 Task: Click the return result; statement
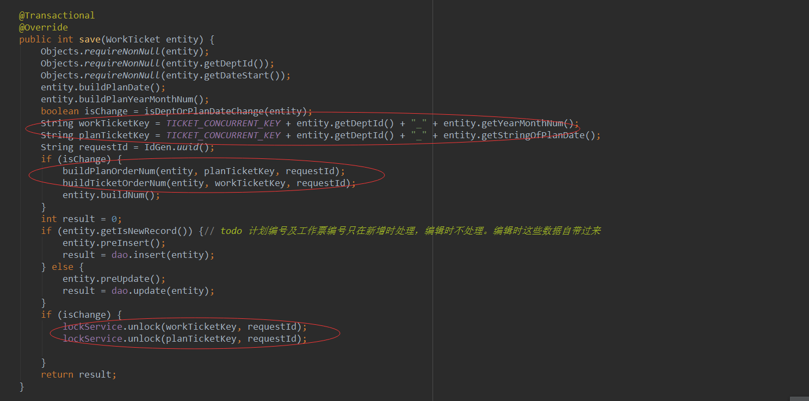79,374
